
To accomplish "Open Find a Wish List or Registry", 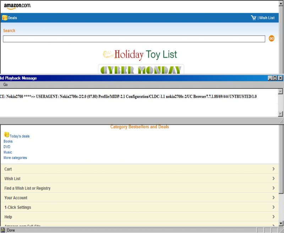I will click(140, 188).
